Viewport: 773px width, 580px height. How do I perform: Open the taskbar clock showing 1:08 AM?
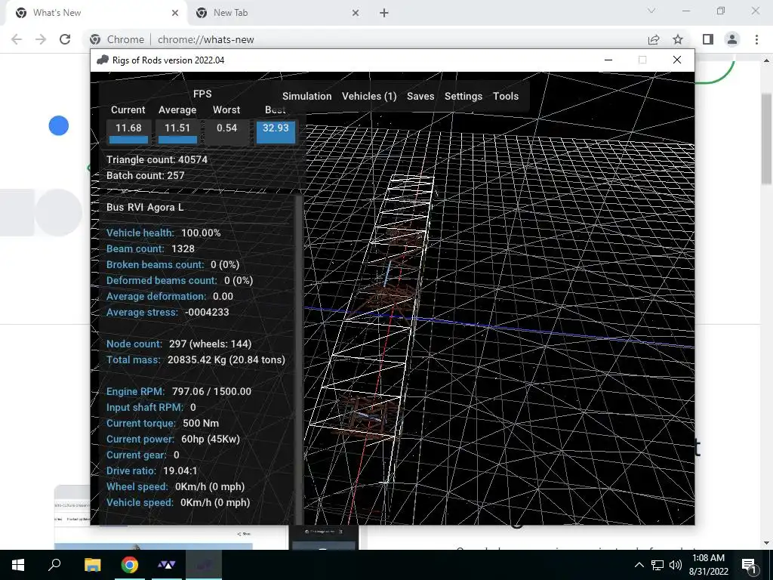coord(708,565)
